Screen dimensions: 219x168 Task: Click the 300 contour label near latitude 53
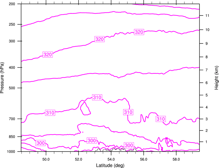(92, 141)
